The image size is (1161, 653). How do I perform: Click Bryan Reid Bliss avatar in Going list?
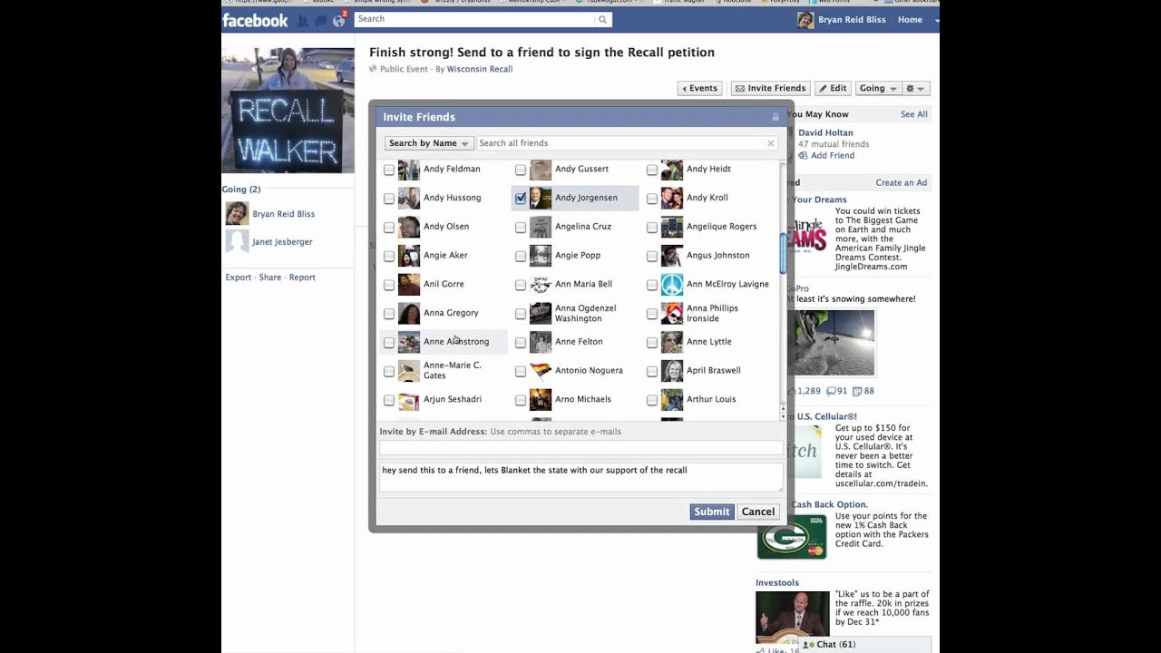(237, 214)
